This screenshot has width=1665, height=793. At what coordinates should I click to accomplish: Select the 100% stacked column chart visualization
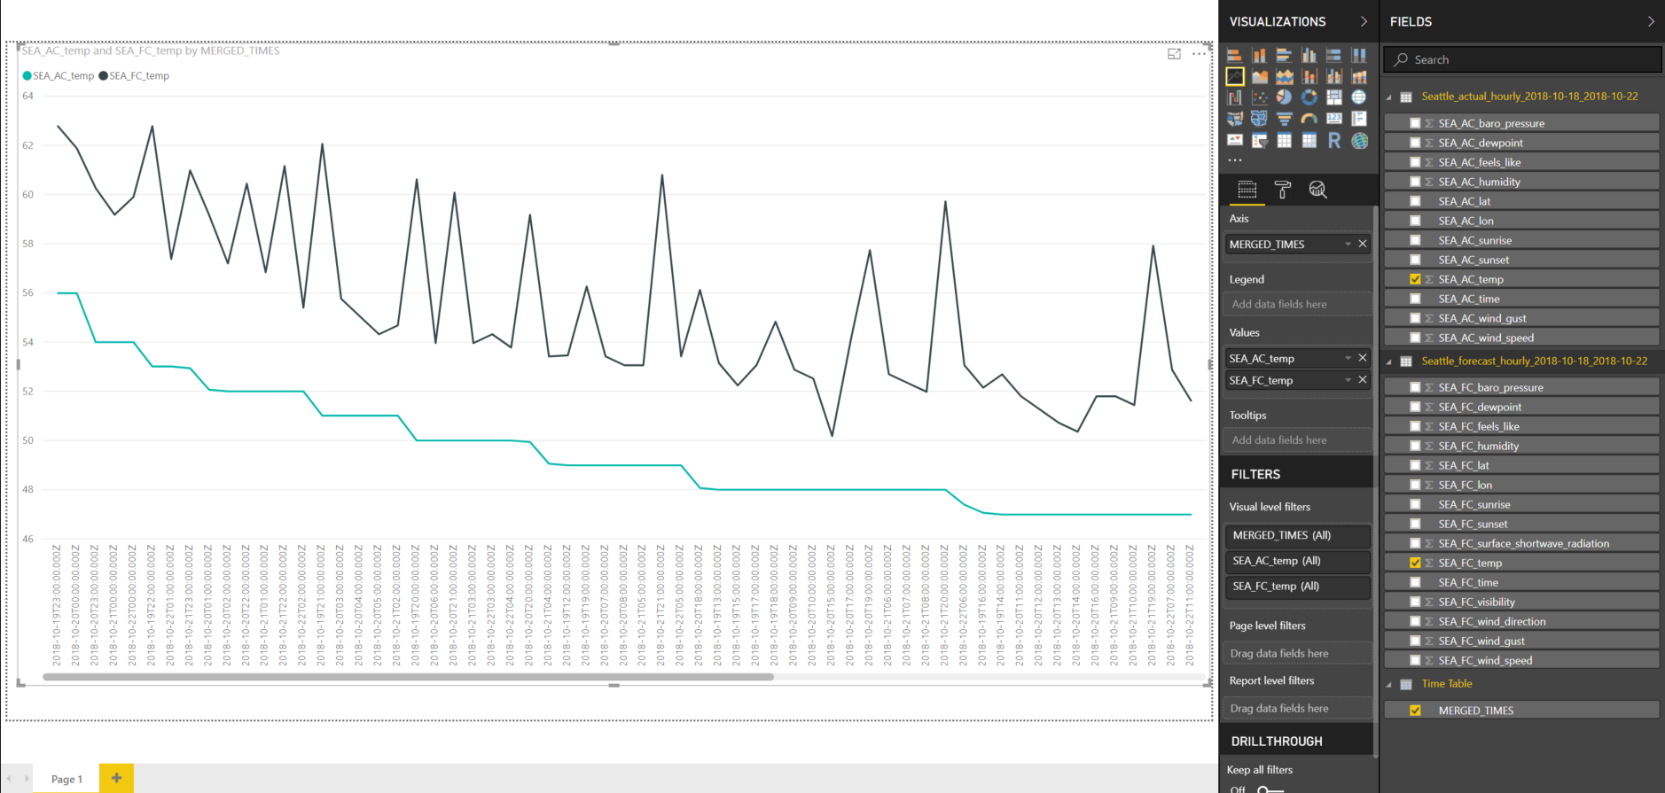(x=1359, y=55)
